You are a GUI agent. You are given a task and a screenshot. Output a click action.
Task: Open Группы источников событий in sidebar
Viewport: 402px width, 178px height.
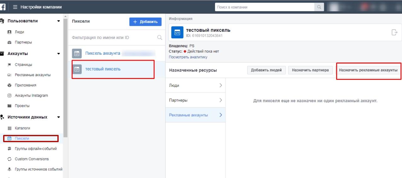coord(38,169)
